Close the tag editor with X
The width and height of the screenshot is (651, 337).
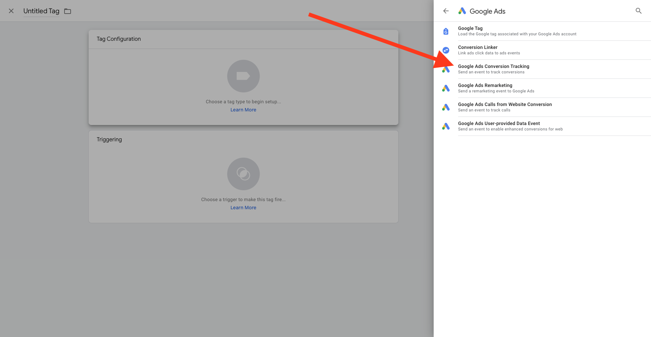[x=11, y=11]
